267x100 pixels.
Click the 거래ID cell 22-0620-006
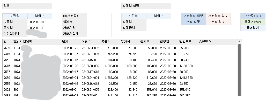[x=90, y=66]
